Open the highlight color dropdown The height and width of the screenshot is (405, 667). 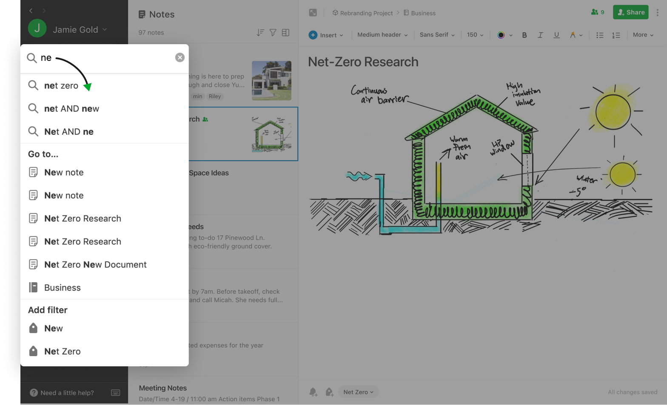tap(576, 35)
